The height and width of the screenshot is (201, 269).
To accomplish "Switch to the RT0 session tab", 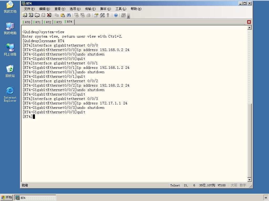I will pos(27,22).
